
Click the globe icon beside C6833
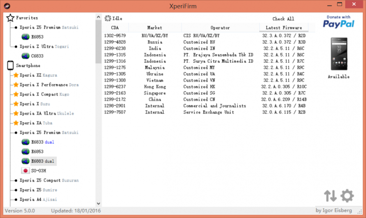coord(25,56)
